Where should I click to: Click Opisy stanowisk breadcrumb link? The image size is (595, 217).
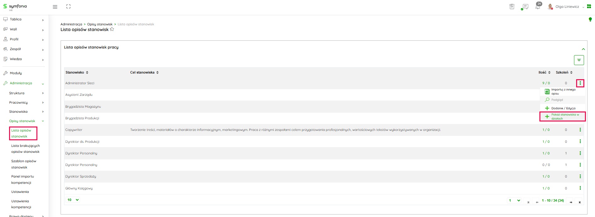coord(100,24)
